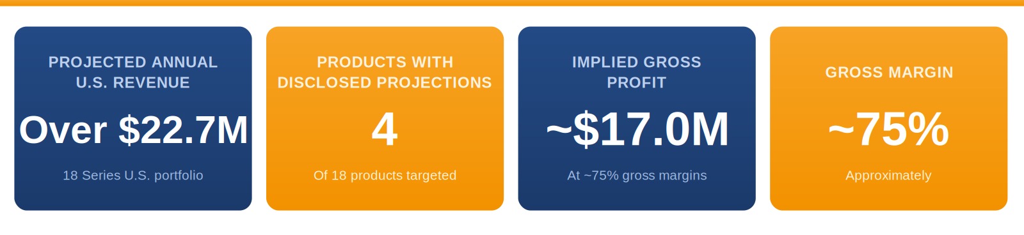
Task: Click 'PROJECTED ANNUAL U.S. REVENUE' heading
Action: [133, 72]
